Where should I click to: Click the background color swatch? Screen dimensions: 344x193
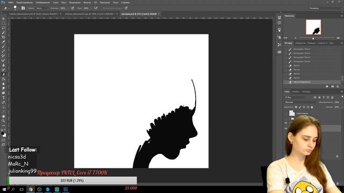4,135
